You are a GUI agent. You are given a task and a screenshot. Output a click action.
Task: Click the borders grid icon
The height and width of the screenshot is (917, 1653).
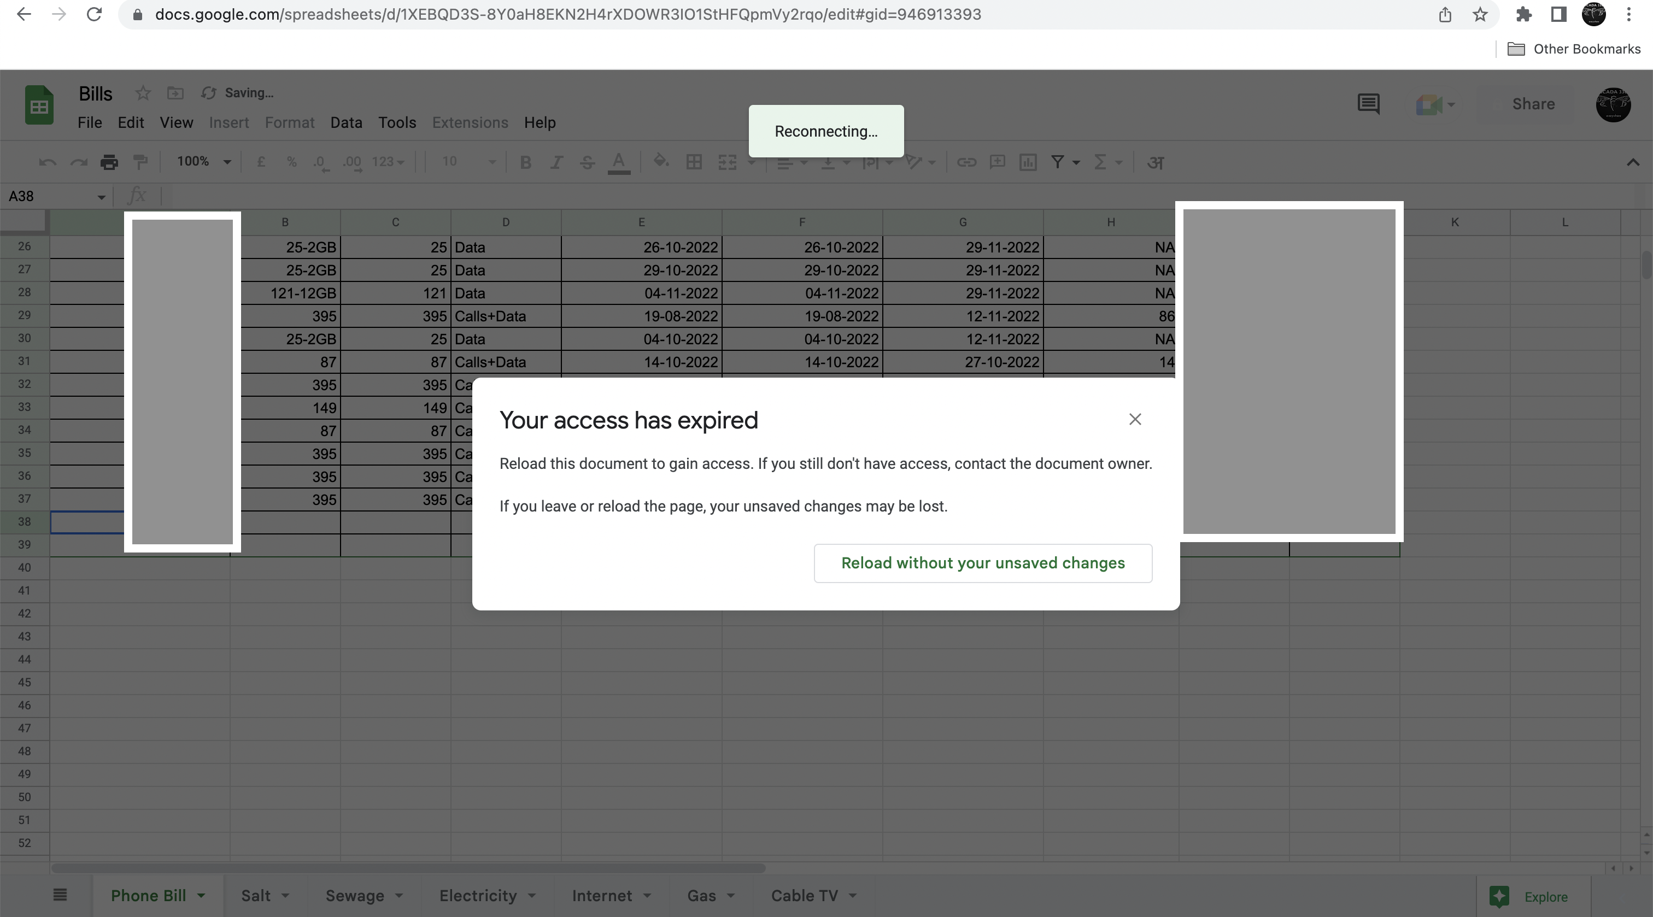(694, 162)
